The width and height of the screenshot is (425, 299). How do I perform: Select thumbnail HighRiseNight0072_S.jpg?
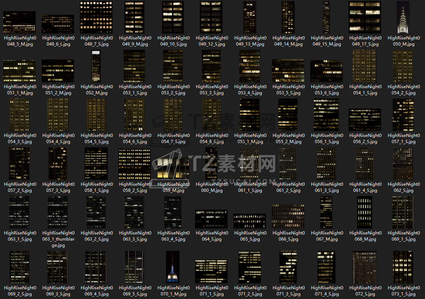point(364,267)
